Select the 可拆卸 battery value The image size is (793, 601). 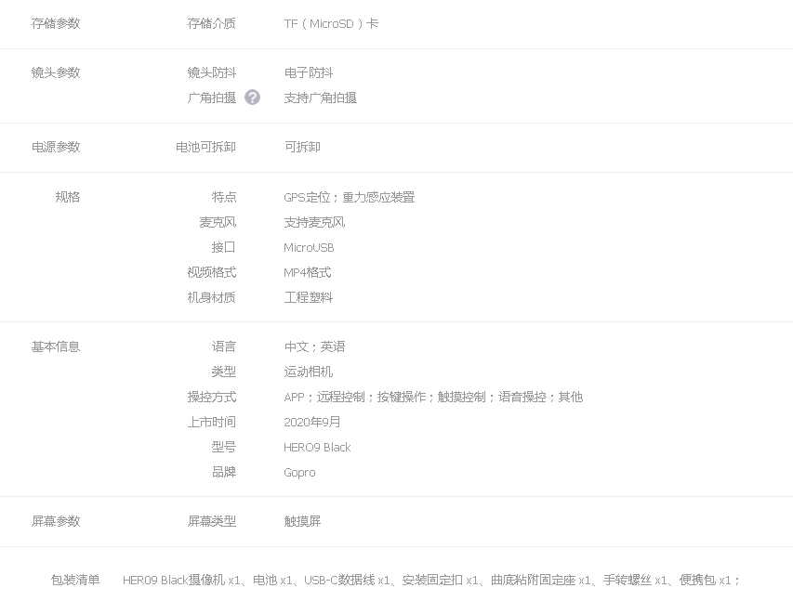302,148
